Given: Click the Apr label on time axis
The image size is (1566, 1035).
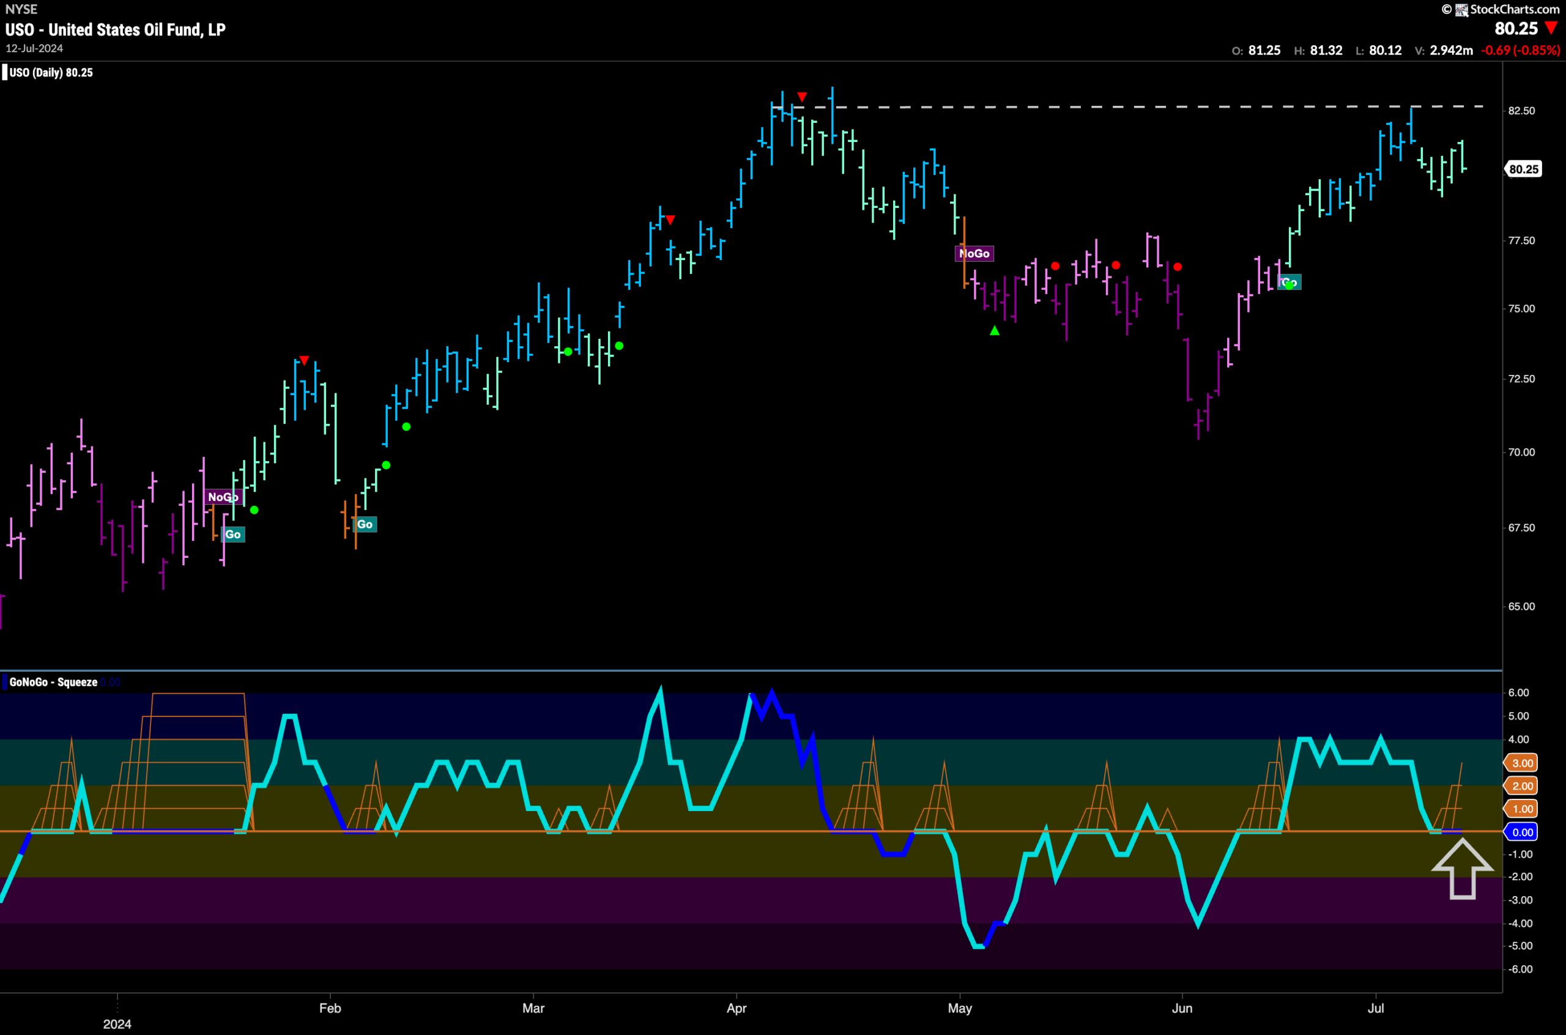Looking at the screenshot, I should [737, 1008].
